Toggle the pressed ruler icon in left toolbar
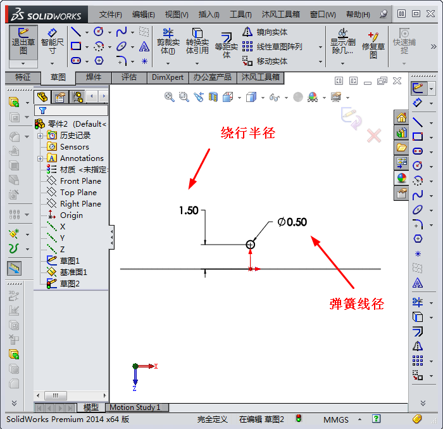 (x=15, y=268)
